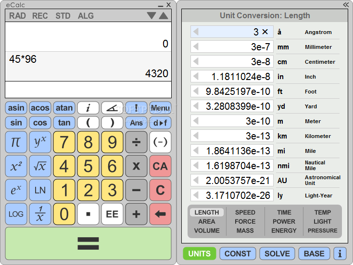Viewport: 353px width, 265px height.
Task: Click the arrow beside the Inch value
Action: (x=196, y=76)
